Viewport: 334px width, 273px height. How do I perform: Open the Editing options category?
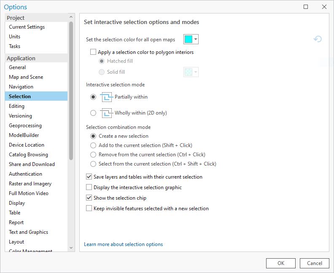[x=17, y=106]
